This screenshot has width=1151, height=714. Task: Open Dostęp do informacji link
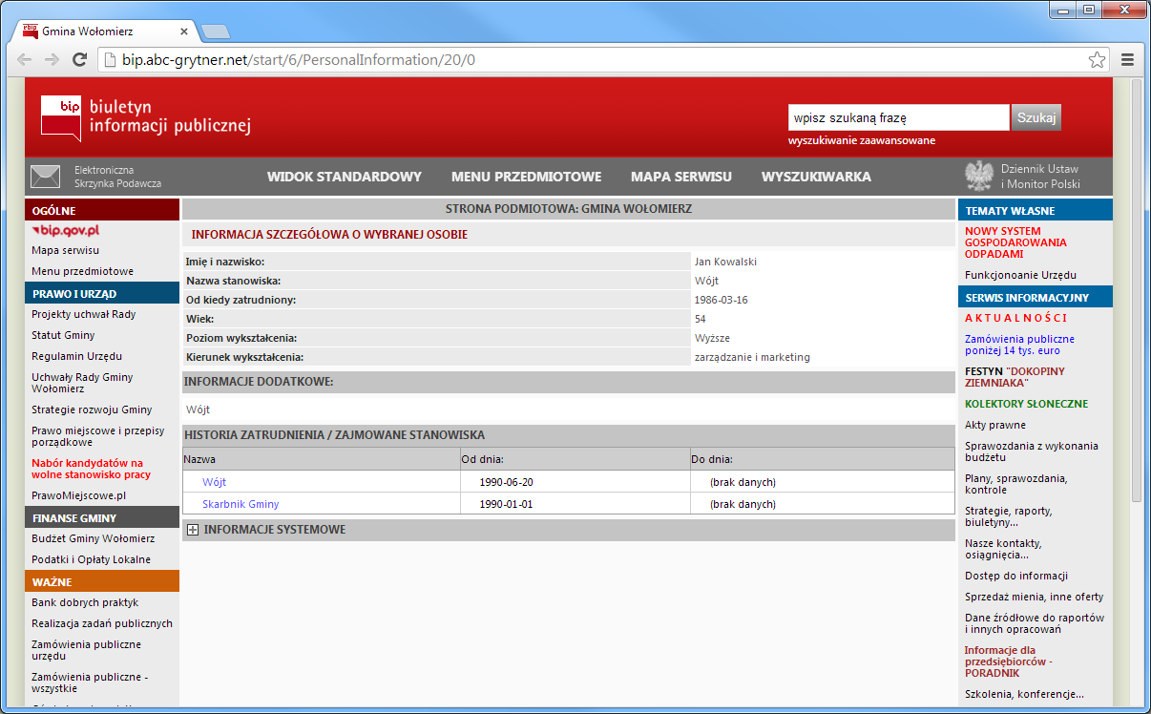click(x=1016, y=576)
